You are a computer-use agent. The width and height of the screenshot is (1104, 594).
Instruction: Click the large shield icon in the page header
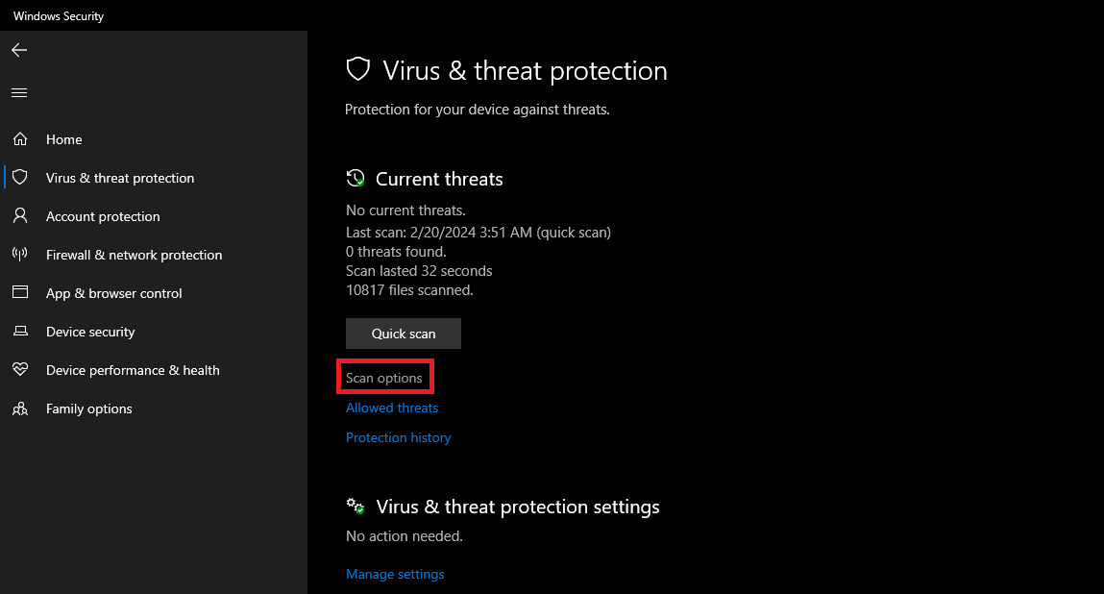357,68
